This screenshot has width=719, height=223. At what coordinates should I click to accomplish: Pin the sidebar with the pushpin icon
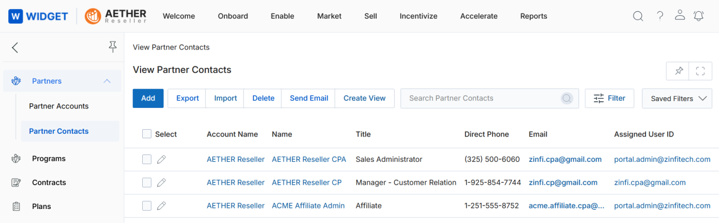112,47
